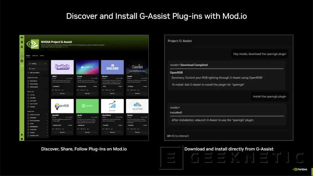Open the Stock Market plugin thumbnail
313x176 pixels.
113,106
